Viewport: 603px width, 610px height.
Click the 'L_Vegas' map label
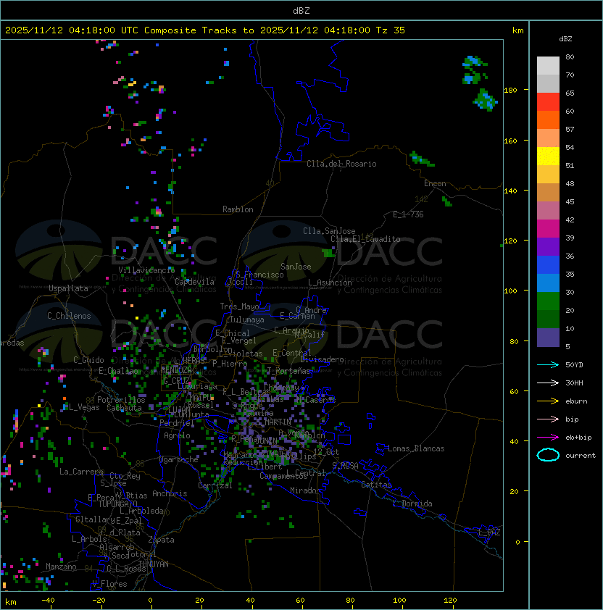84,407
